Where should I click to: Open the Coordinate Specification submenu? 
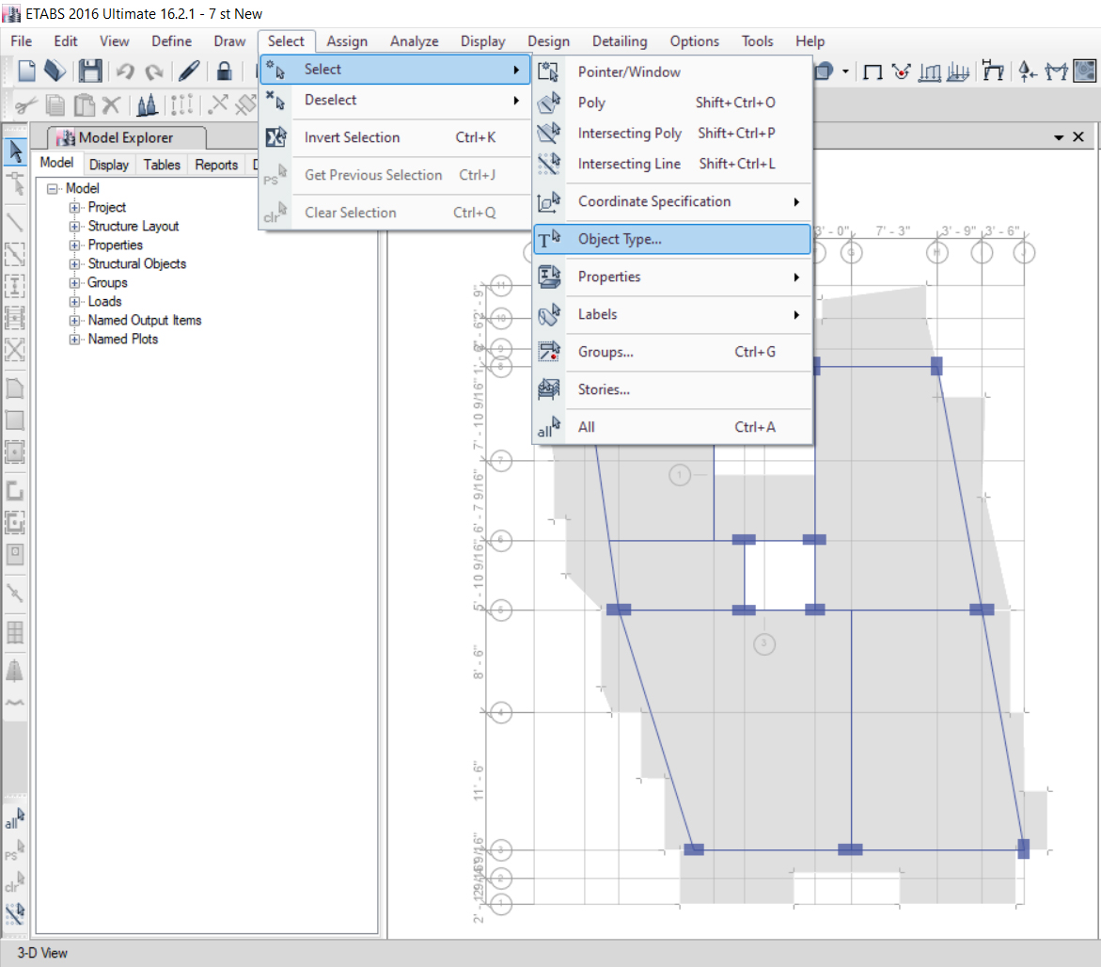[654, 201]
